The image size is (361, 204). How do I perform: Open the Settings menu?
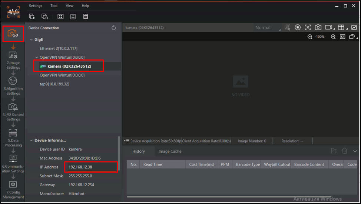[x=36, y=6]
